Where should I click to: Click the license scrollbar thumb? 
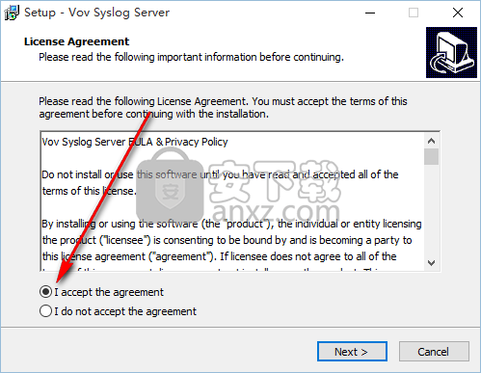[x=431, y=156]
